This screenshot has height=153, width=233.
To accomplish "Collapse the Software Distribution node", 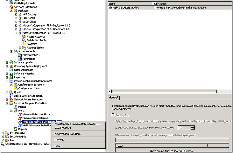I will coord(7,7).
